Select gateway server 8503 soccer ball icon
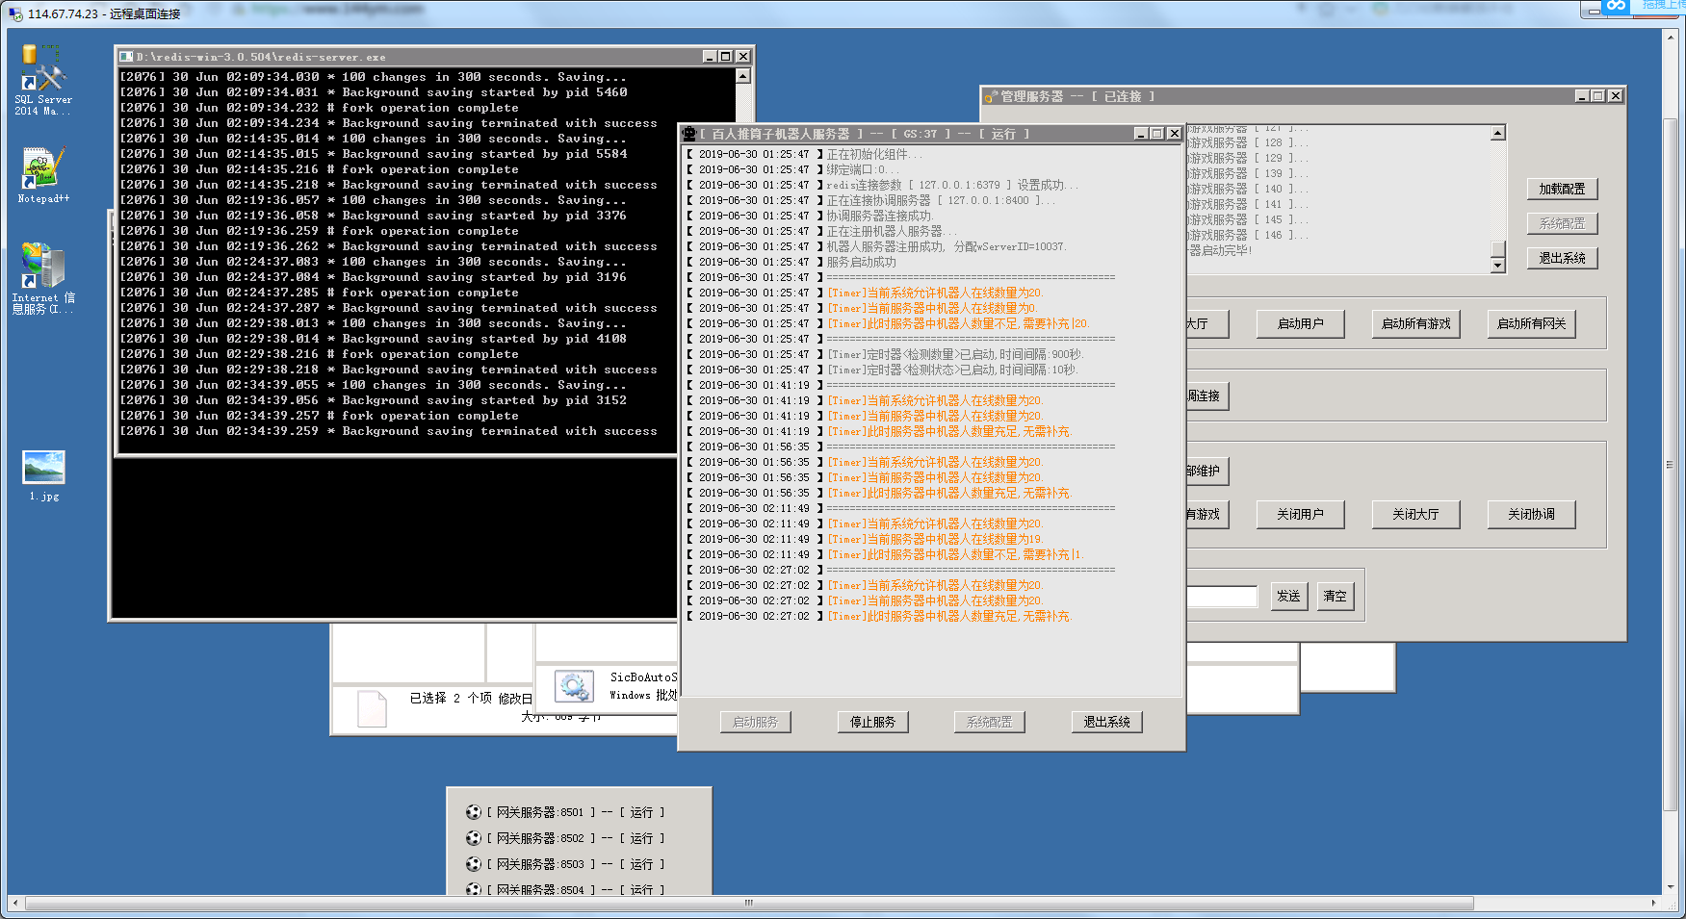The height and width of the screenshot is (919, 1686). 473,864
